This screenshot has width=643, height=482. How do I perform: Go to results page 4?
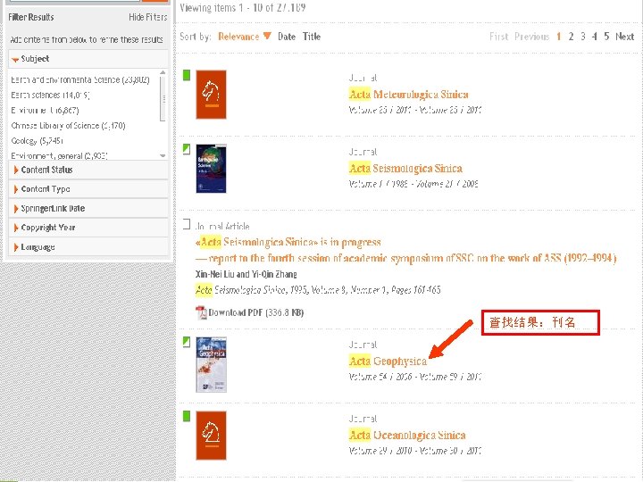[594, 37]
